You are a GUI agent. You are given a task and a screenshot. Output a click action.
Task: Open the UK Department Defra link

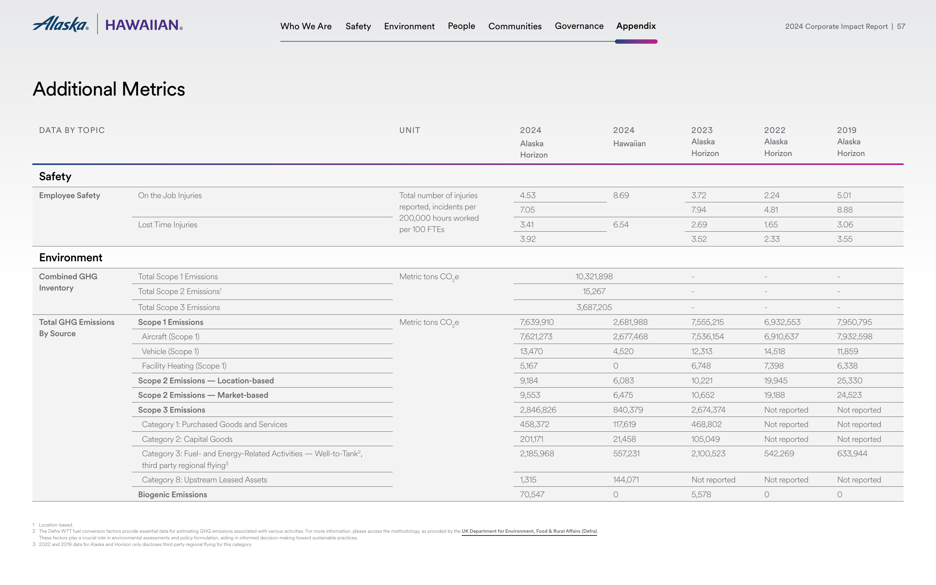click(x=529, y=531)
